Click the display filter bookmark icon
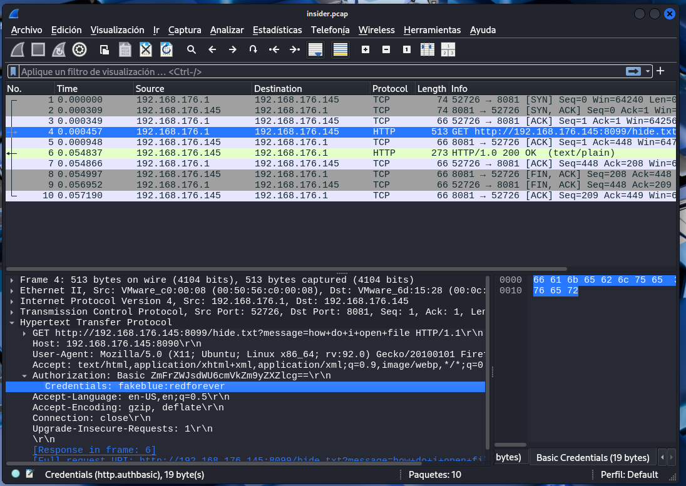The image size is (686, 486). coord(13,71)
